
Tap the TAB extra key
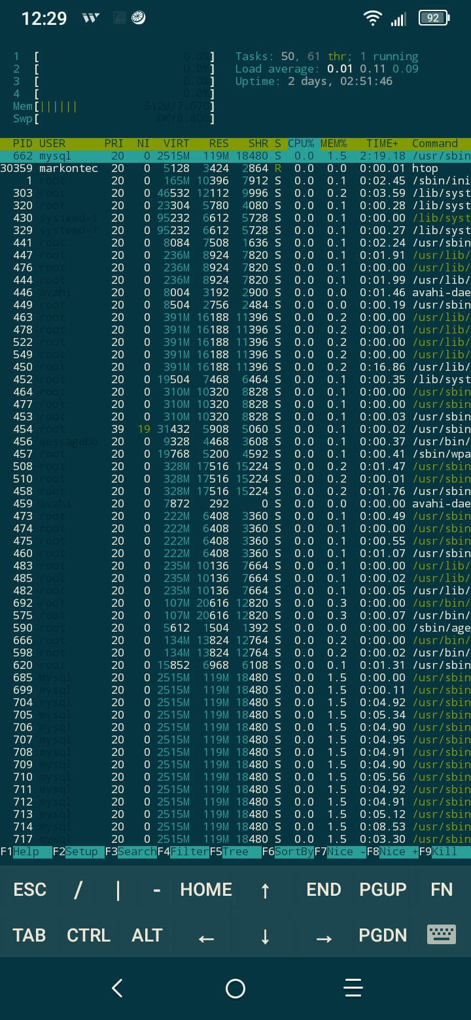coord(29,935)
